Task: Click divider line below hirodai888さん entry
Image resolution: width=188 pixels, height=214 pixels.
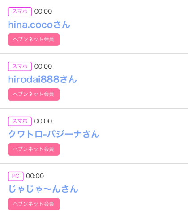Action: pos(94,109)
